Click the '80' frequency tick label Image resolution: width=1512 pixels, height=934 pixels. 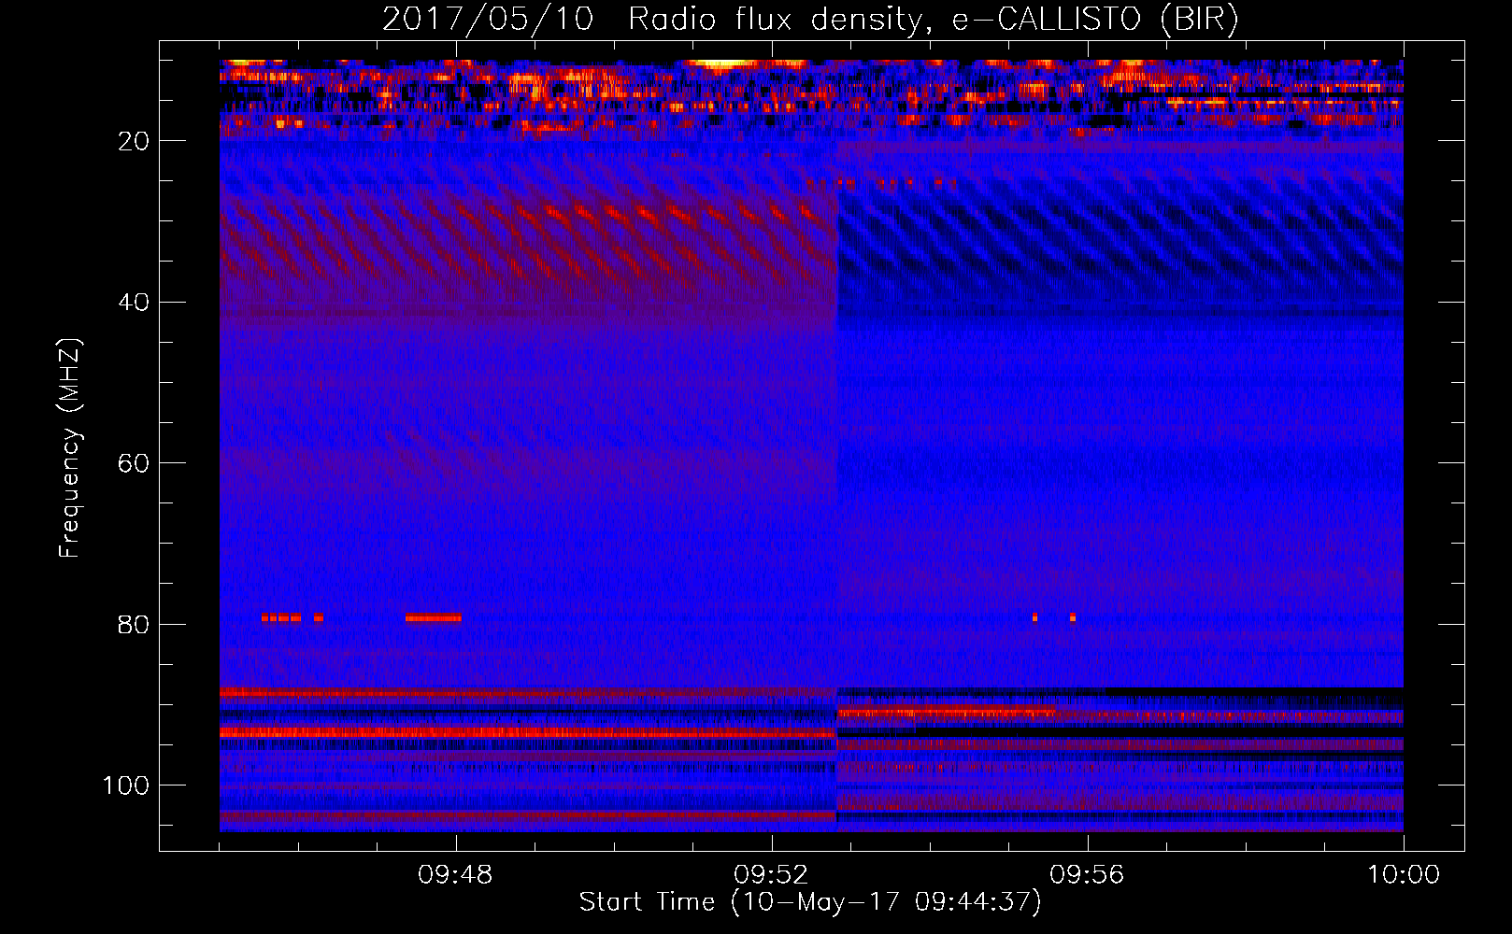pos(134,625)
